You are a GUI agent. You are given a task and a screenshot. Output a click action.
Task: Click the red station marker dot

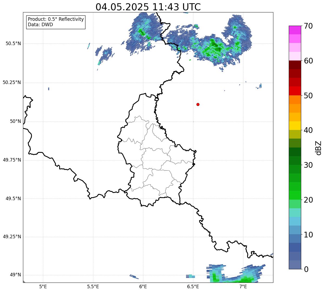pyautogui.click(x=198, y=104)
